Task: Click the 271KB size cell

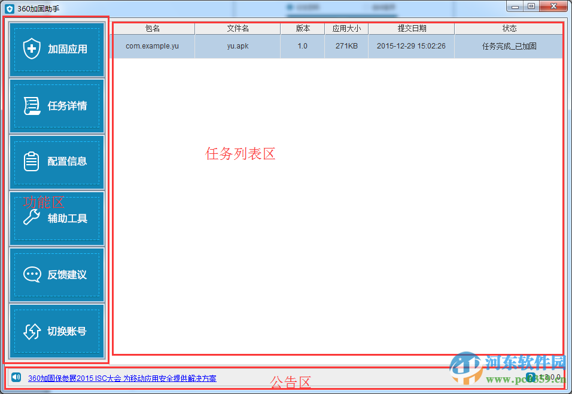Action: (x=346, y=46)
